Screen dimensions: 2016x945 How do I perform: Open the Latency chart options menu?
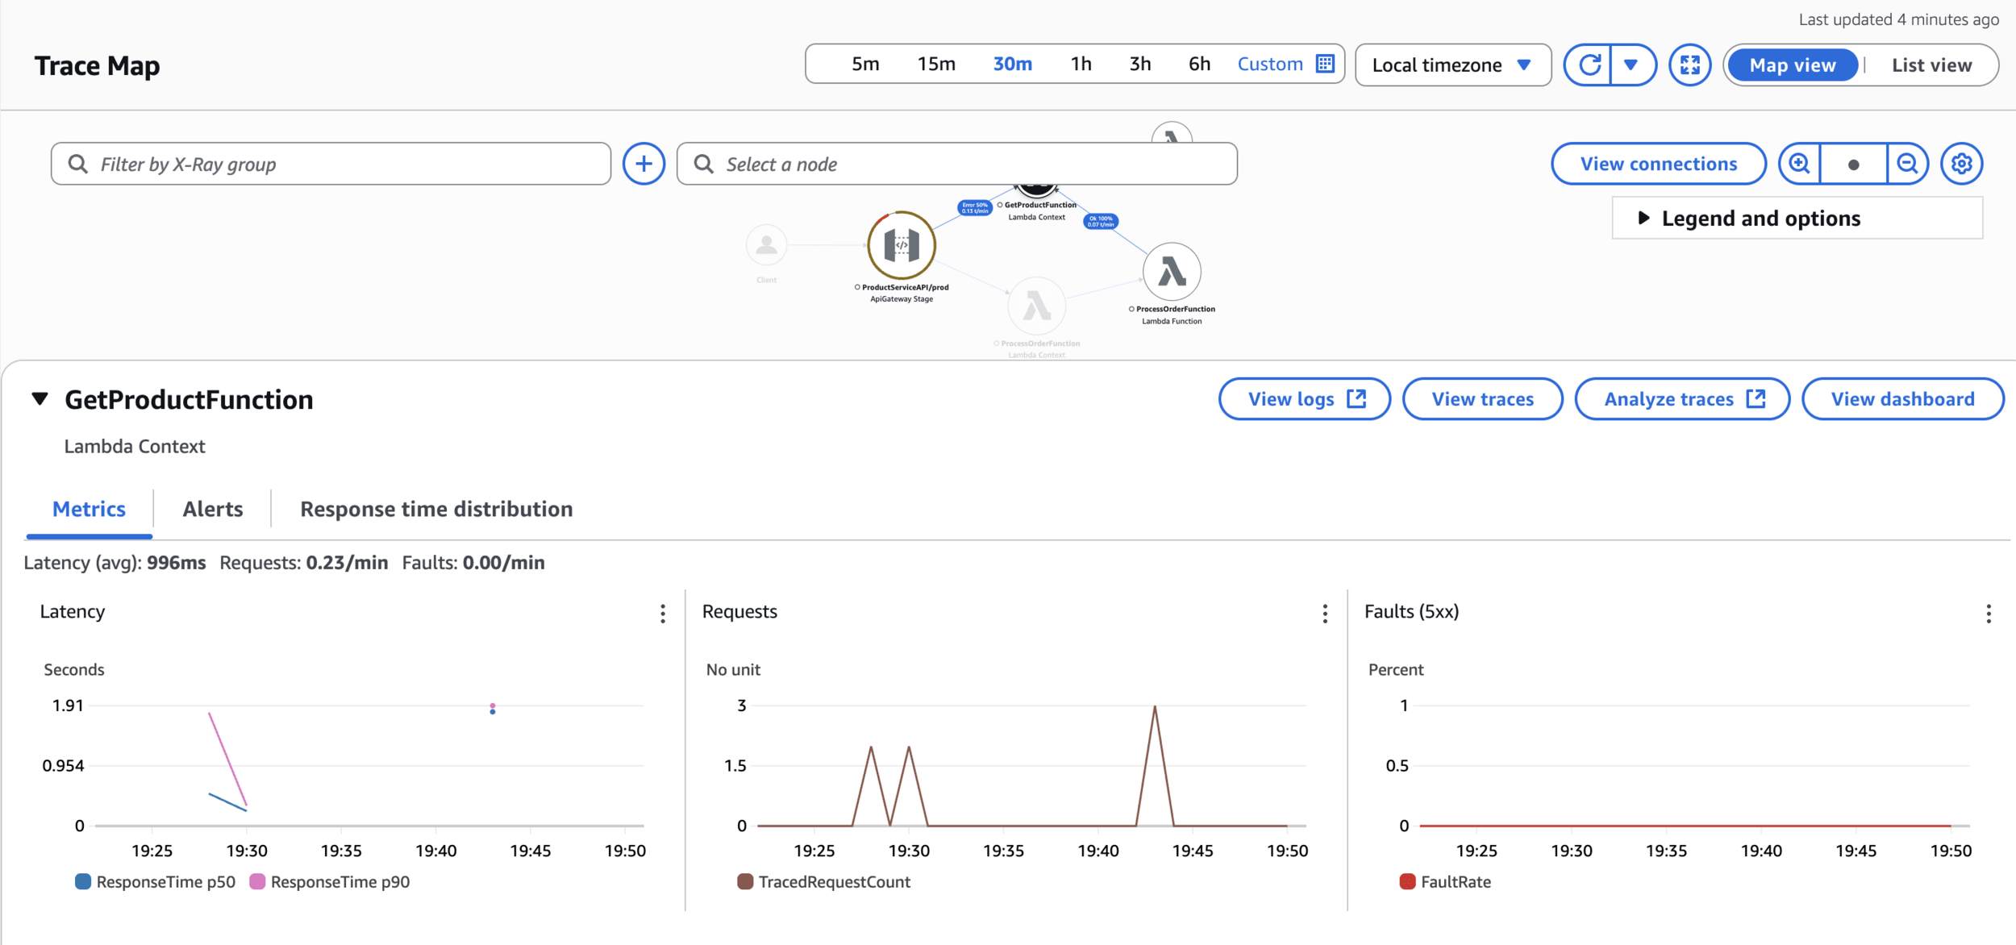pyautogui.click(x=663, y=614)
